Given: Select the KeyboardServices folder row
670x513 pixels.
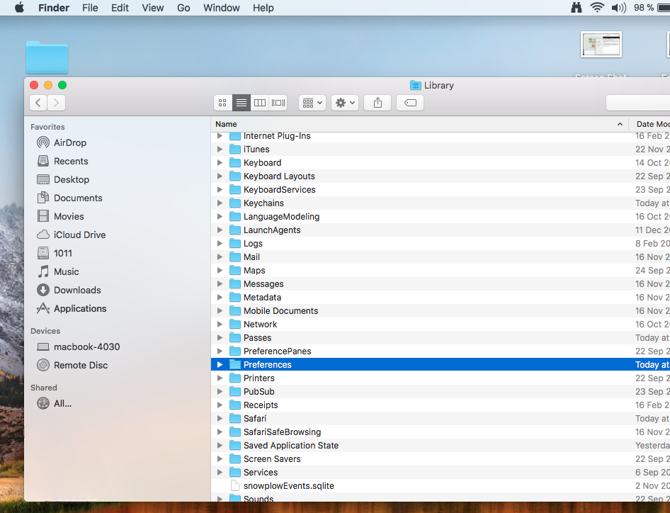Looking at the screenshot, I should (441, 190).
